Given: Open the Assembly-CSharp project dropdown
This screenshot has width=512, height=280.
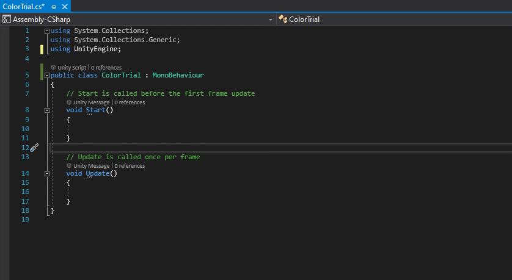Looking at the screenshot, I should 271,20.
